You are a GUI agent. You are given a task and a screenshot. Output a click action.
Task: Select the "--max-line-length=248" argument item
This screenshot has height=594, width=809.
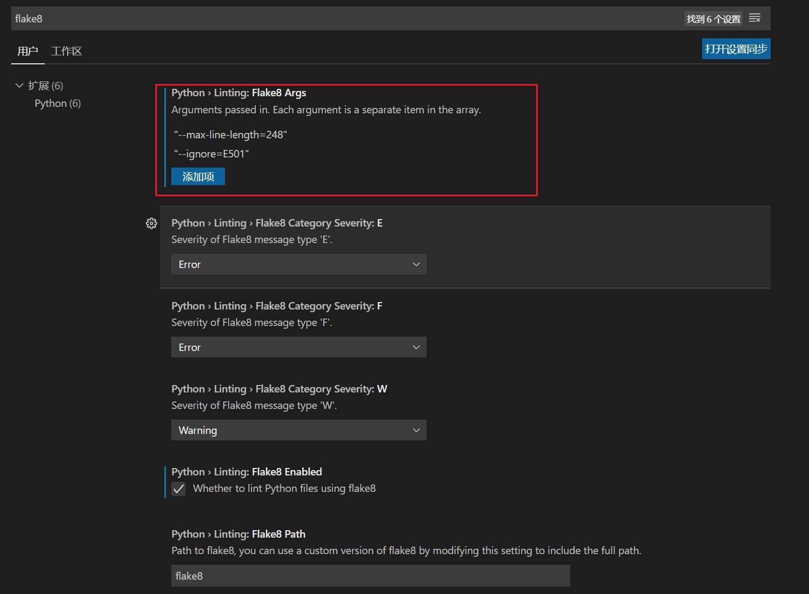click(230, 135)
